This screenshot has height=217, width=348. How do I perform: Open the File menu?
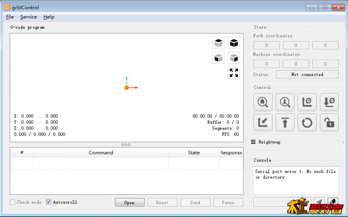(10, 17)
